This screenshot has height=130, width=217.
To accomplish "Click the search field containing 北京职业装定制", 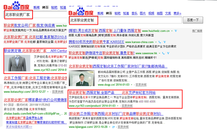I will click(125, 20).
